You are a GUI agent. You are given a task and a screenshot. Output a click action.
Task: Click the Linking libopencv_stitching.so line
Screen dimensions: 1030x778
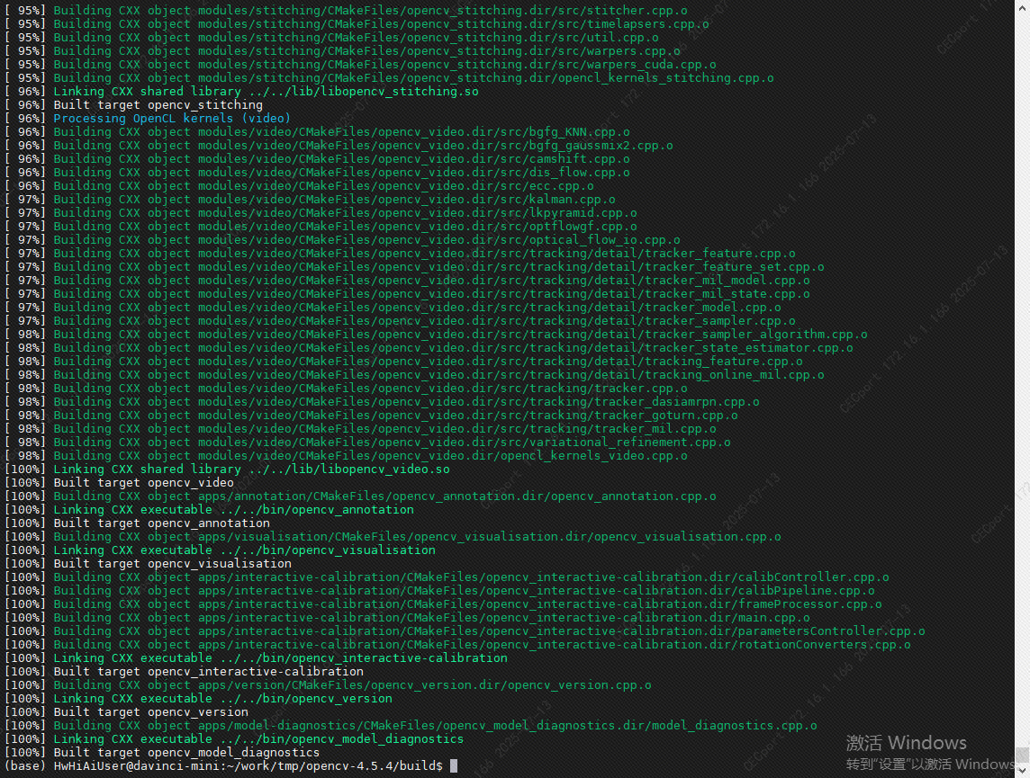pos(241,91)
